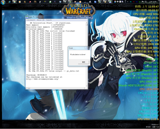Click Super PI vertical scrollbar thumb

pos(87,24)
